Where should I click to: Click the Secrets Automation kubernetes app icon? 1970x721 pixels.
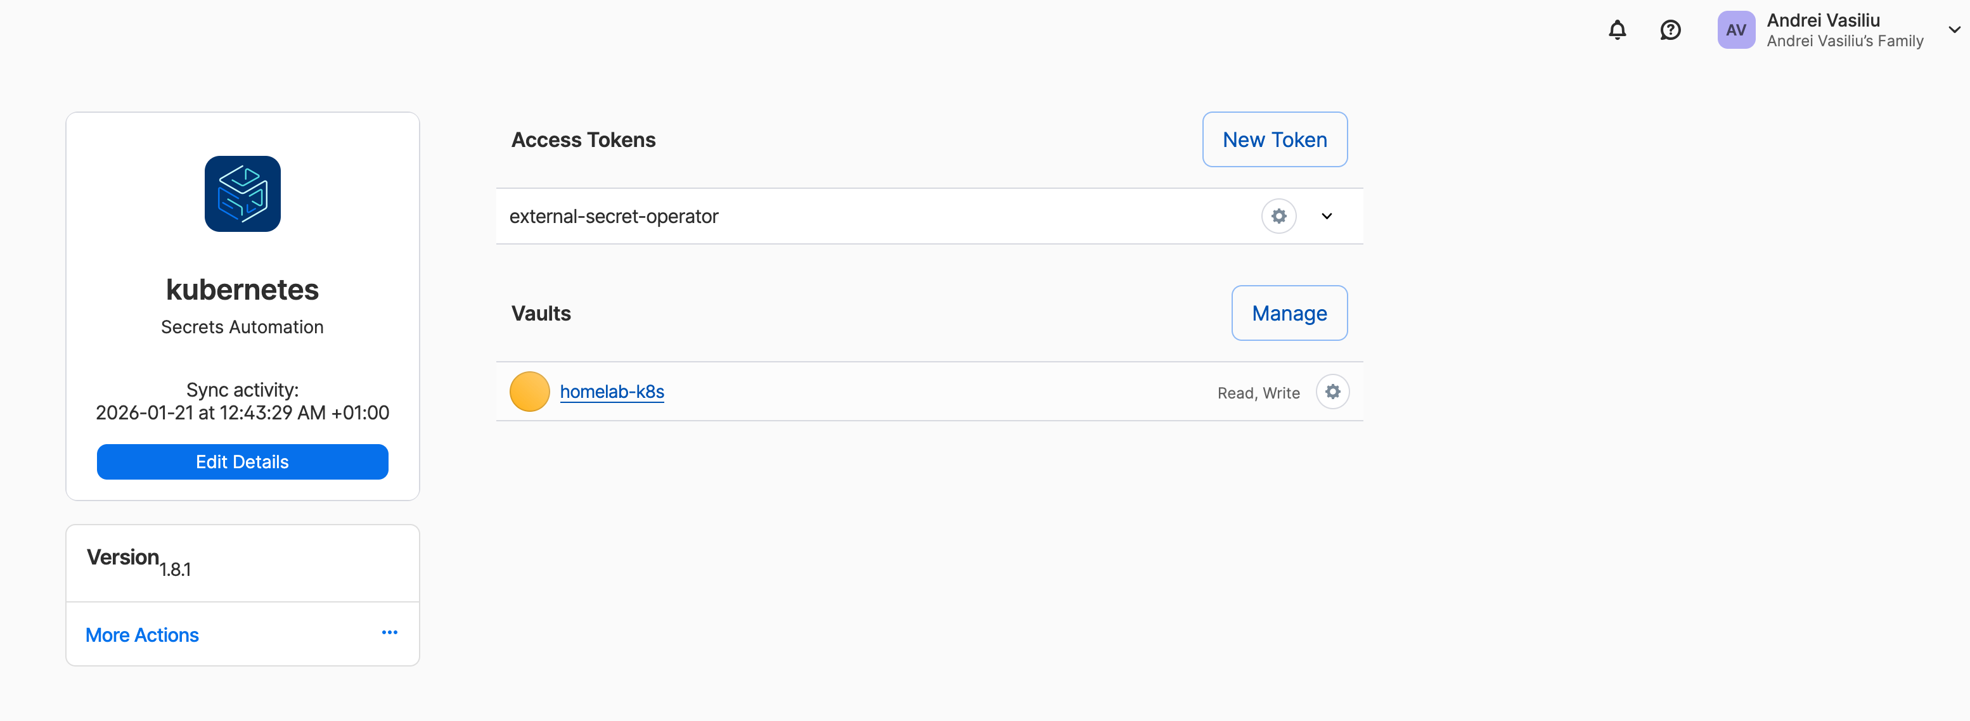coord(241,193)
